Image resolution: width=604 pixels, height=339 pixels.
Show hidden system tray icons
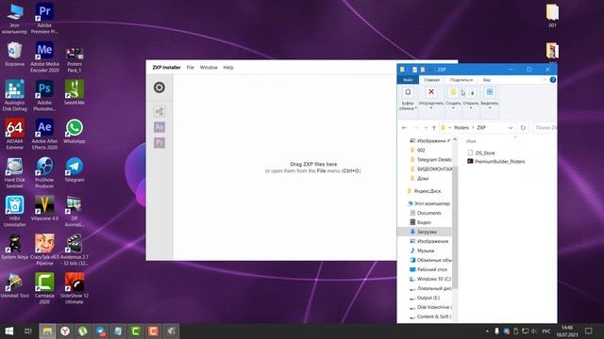pyautogui.click(x=488, y=331)
